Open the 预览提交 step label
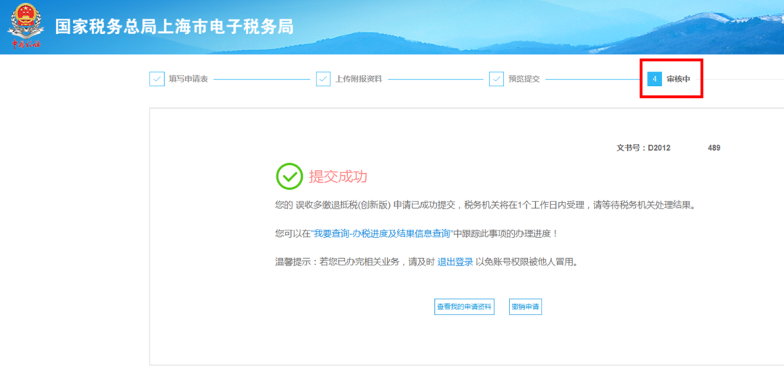 (x=524, y=79)
